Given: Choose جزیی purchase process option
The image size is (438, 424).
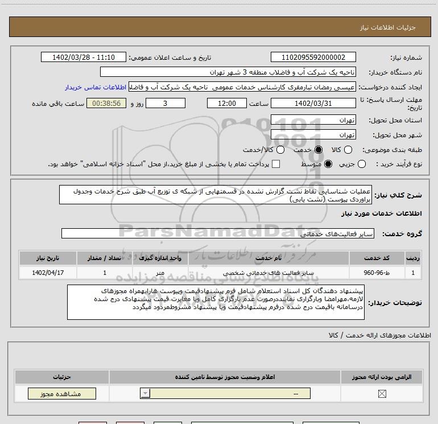Looking at the screenshot, I should [361, 164].
